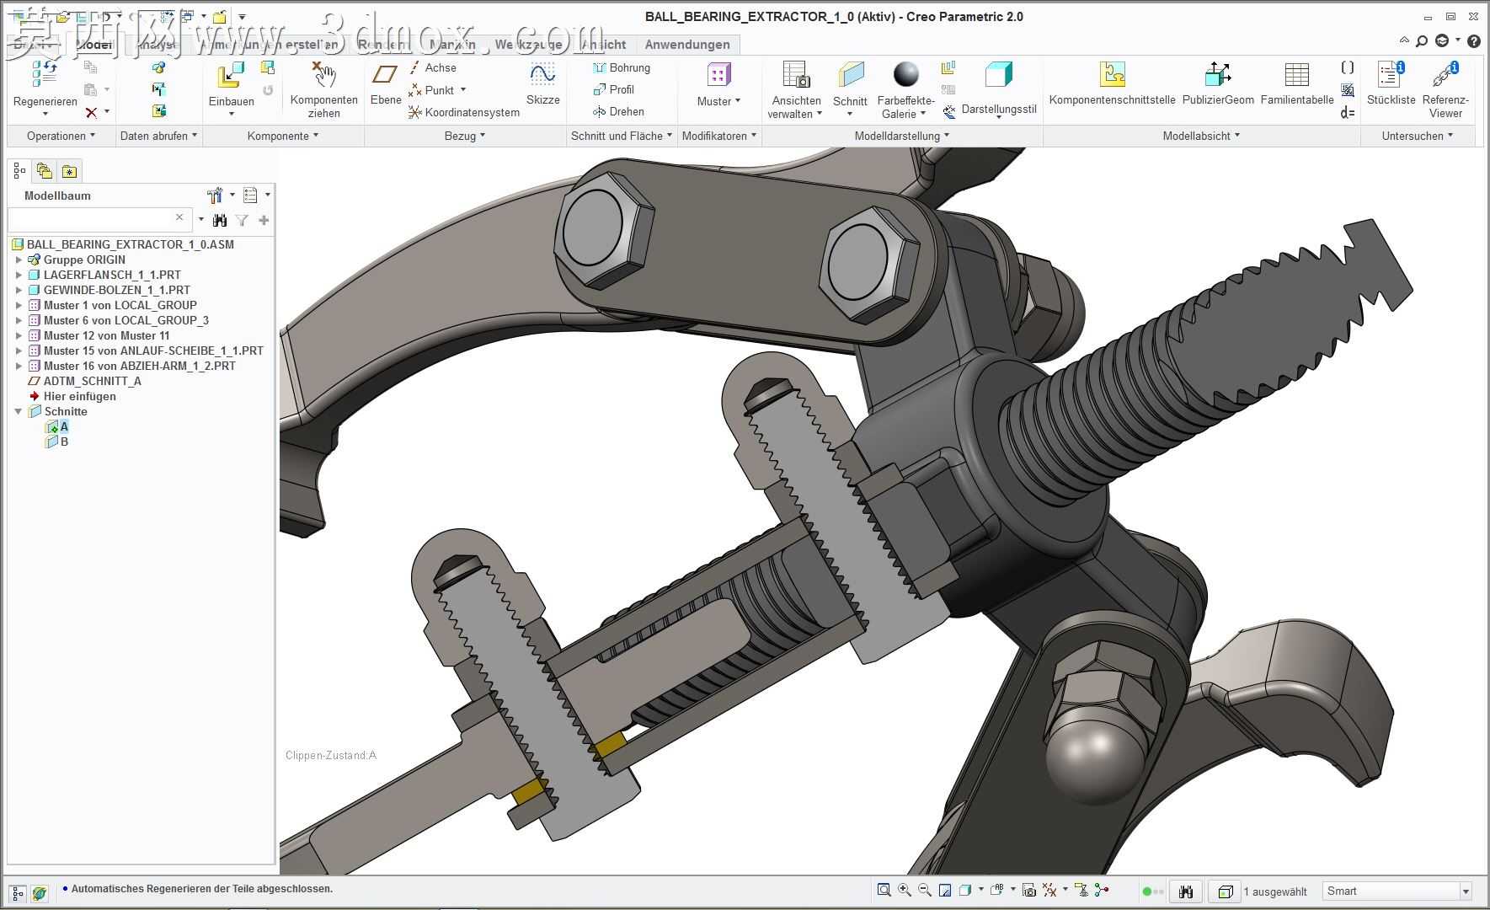Select the Profil extrude tool

pos(613,89)
